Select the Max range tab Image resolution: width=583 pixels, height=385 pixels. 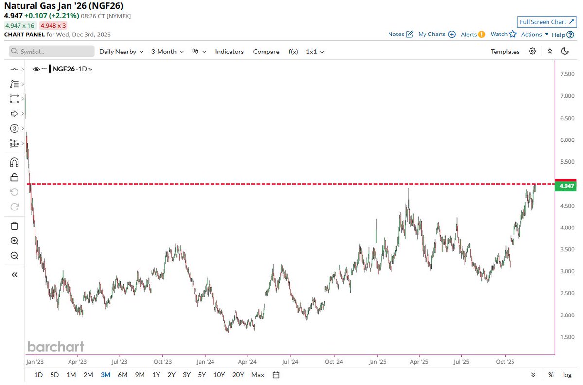[258, 375]
